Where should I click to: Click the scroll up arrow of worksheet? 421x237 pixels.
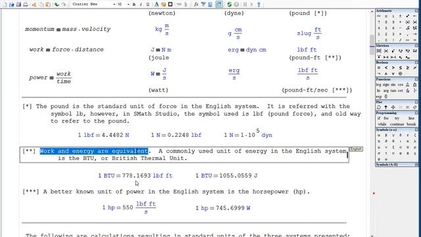(x=372, y=12)
